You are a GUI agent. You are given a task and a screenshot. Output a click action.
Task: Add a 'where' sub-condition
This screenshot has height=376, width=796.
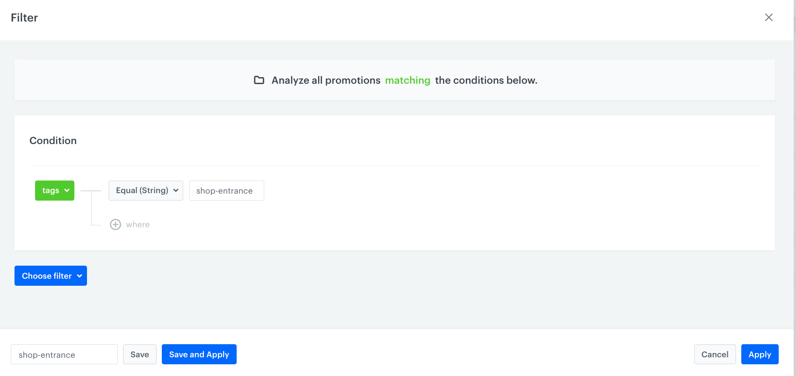pos(137,224)
